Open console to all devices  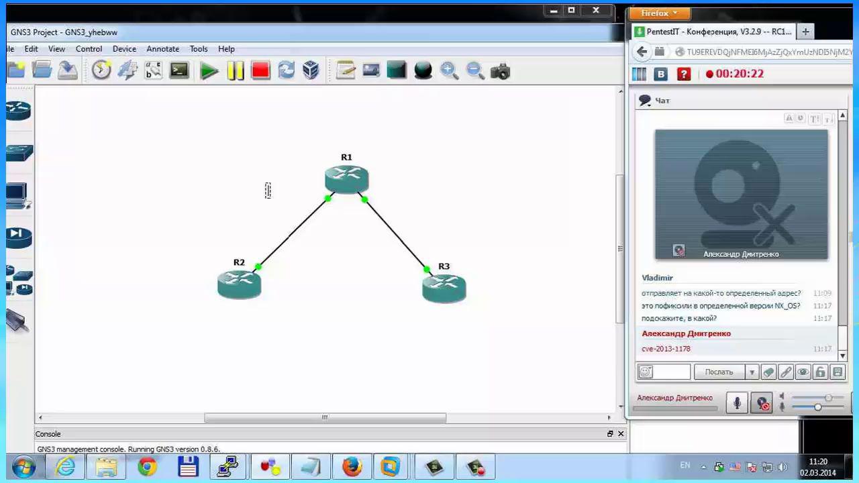point(179,70)
